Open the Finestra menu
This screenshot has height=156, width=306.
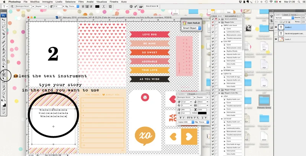[x=114, y=2]
